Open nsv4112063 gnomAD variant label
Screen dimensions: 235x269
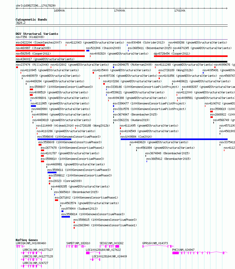click(x=95, y=42)
